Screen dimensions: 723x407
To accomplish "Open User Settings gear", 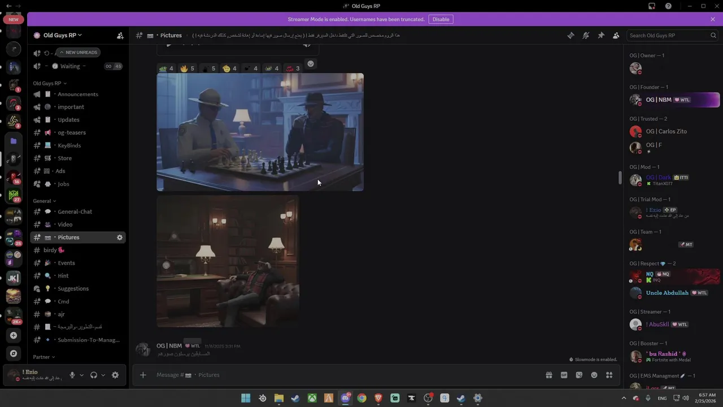I will click(x=115, y=375).
